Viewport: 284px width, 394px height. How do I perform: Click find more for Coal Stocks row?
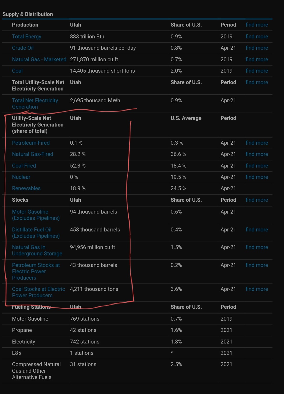[x=257, y=289]
